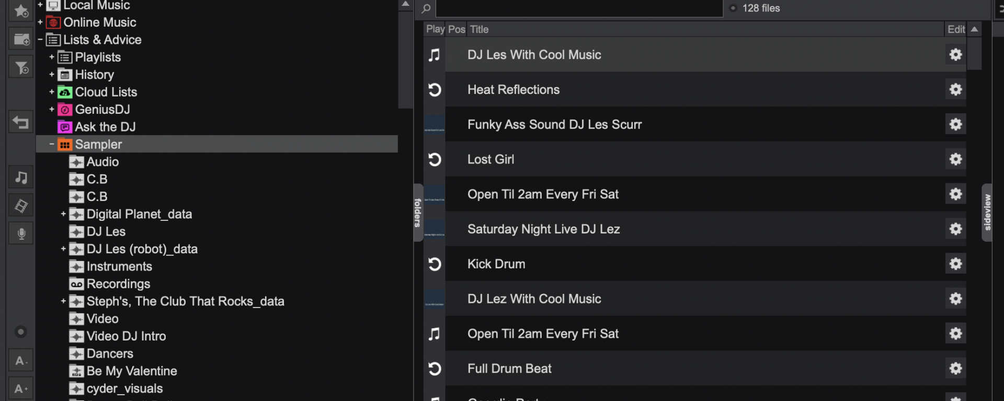Select the Video DJ Intro folder
Viewport: 1004px width, 401px height.
126,336
